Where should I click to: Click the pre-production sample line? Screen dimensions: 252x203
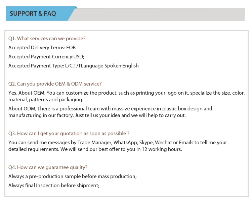(x=72, y=176)
